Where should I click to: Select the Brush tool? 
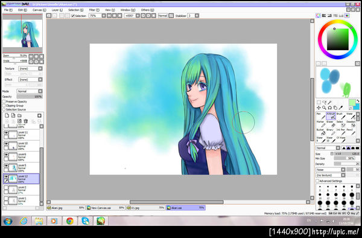tap(341, 116)
